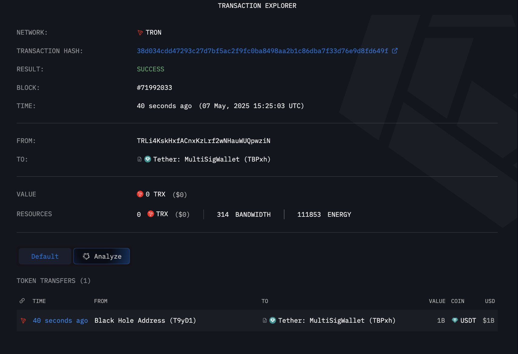518x354 pixels.
Task: Click the USDT coin label in transfer row
Action: click(468, 321)
